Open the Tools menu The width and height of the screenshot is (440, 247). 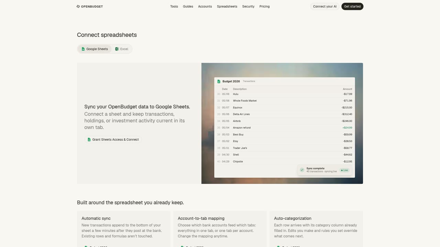174,7
